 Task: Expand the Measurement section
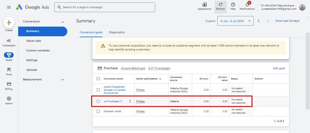(63, 80)
